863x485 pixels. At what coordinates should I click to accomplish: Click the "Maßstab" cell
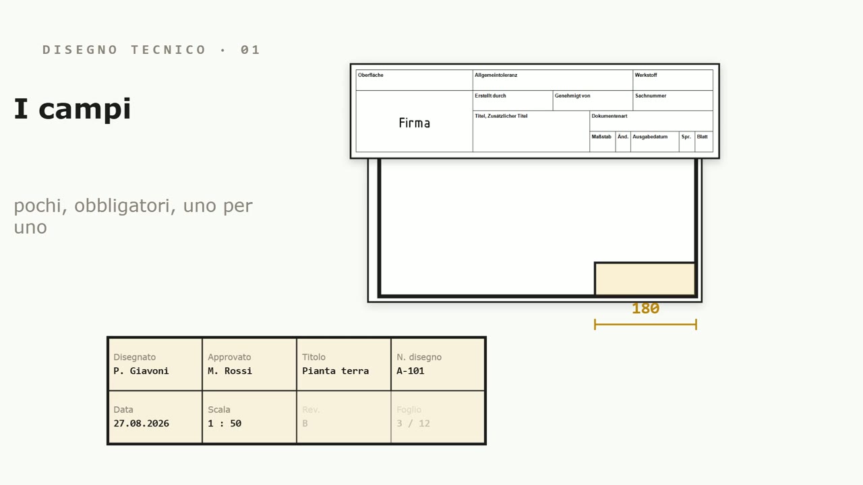pyautogui.click(x=603, y=141)
